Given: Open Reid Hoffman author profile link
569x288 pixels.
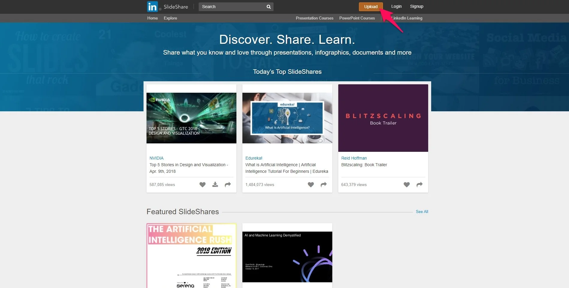Looking at the screenshot, I should 354,158.
